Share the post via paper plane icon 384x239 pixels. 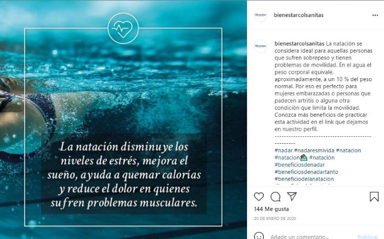coord(292,196)
